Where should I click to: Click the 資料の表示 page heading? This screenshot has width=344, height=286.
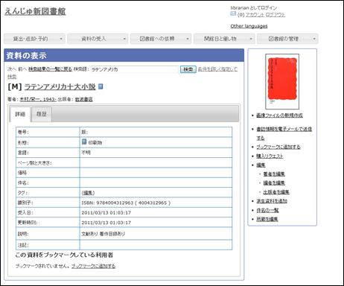pos(26,55)
